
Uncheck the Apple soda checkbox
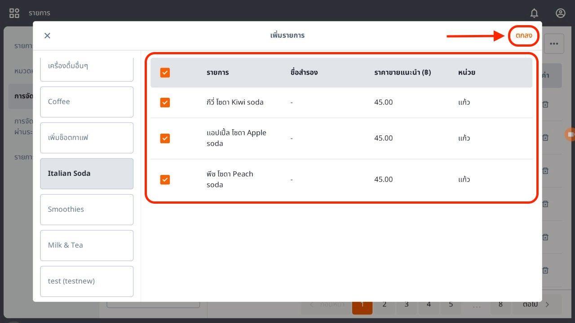[x=165, y=138]
